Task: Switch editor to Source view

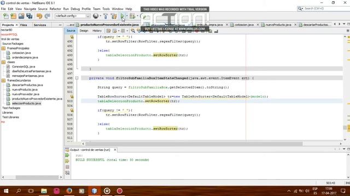Action: tap(71, 30)
